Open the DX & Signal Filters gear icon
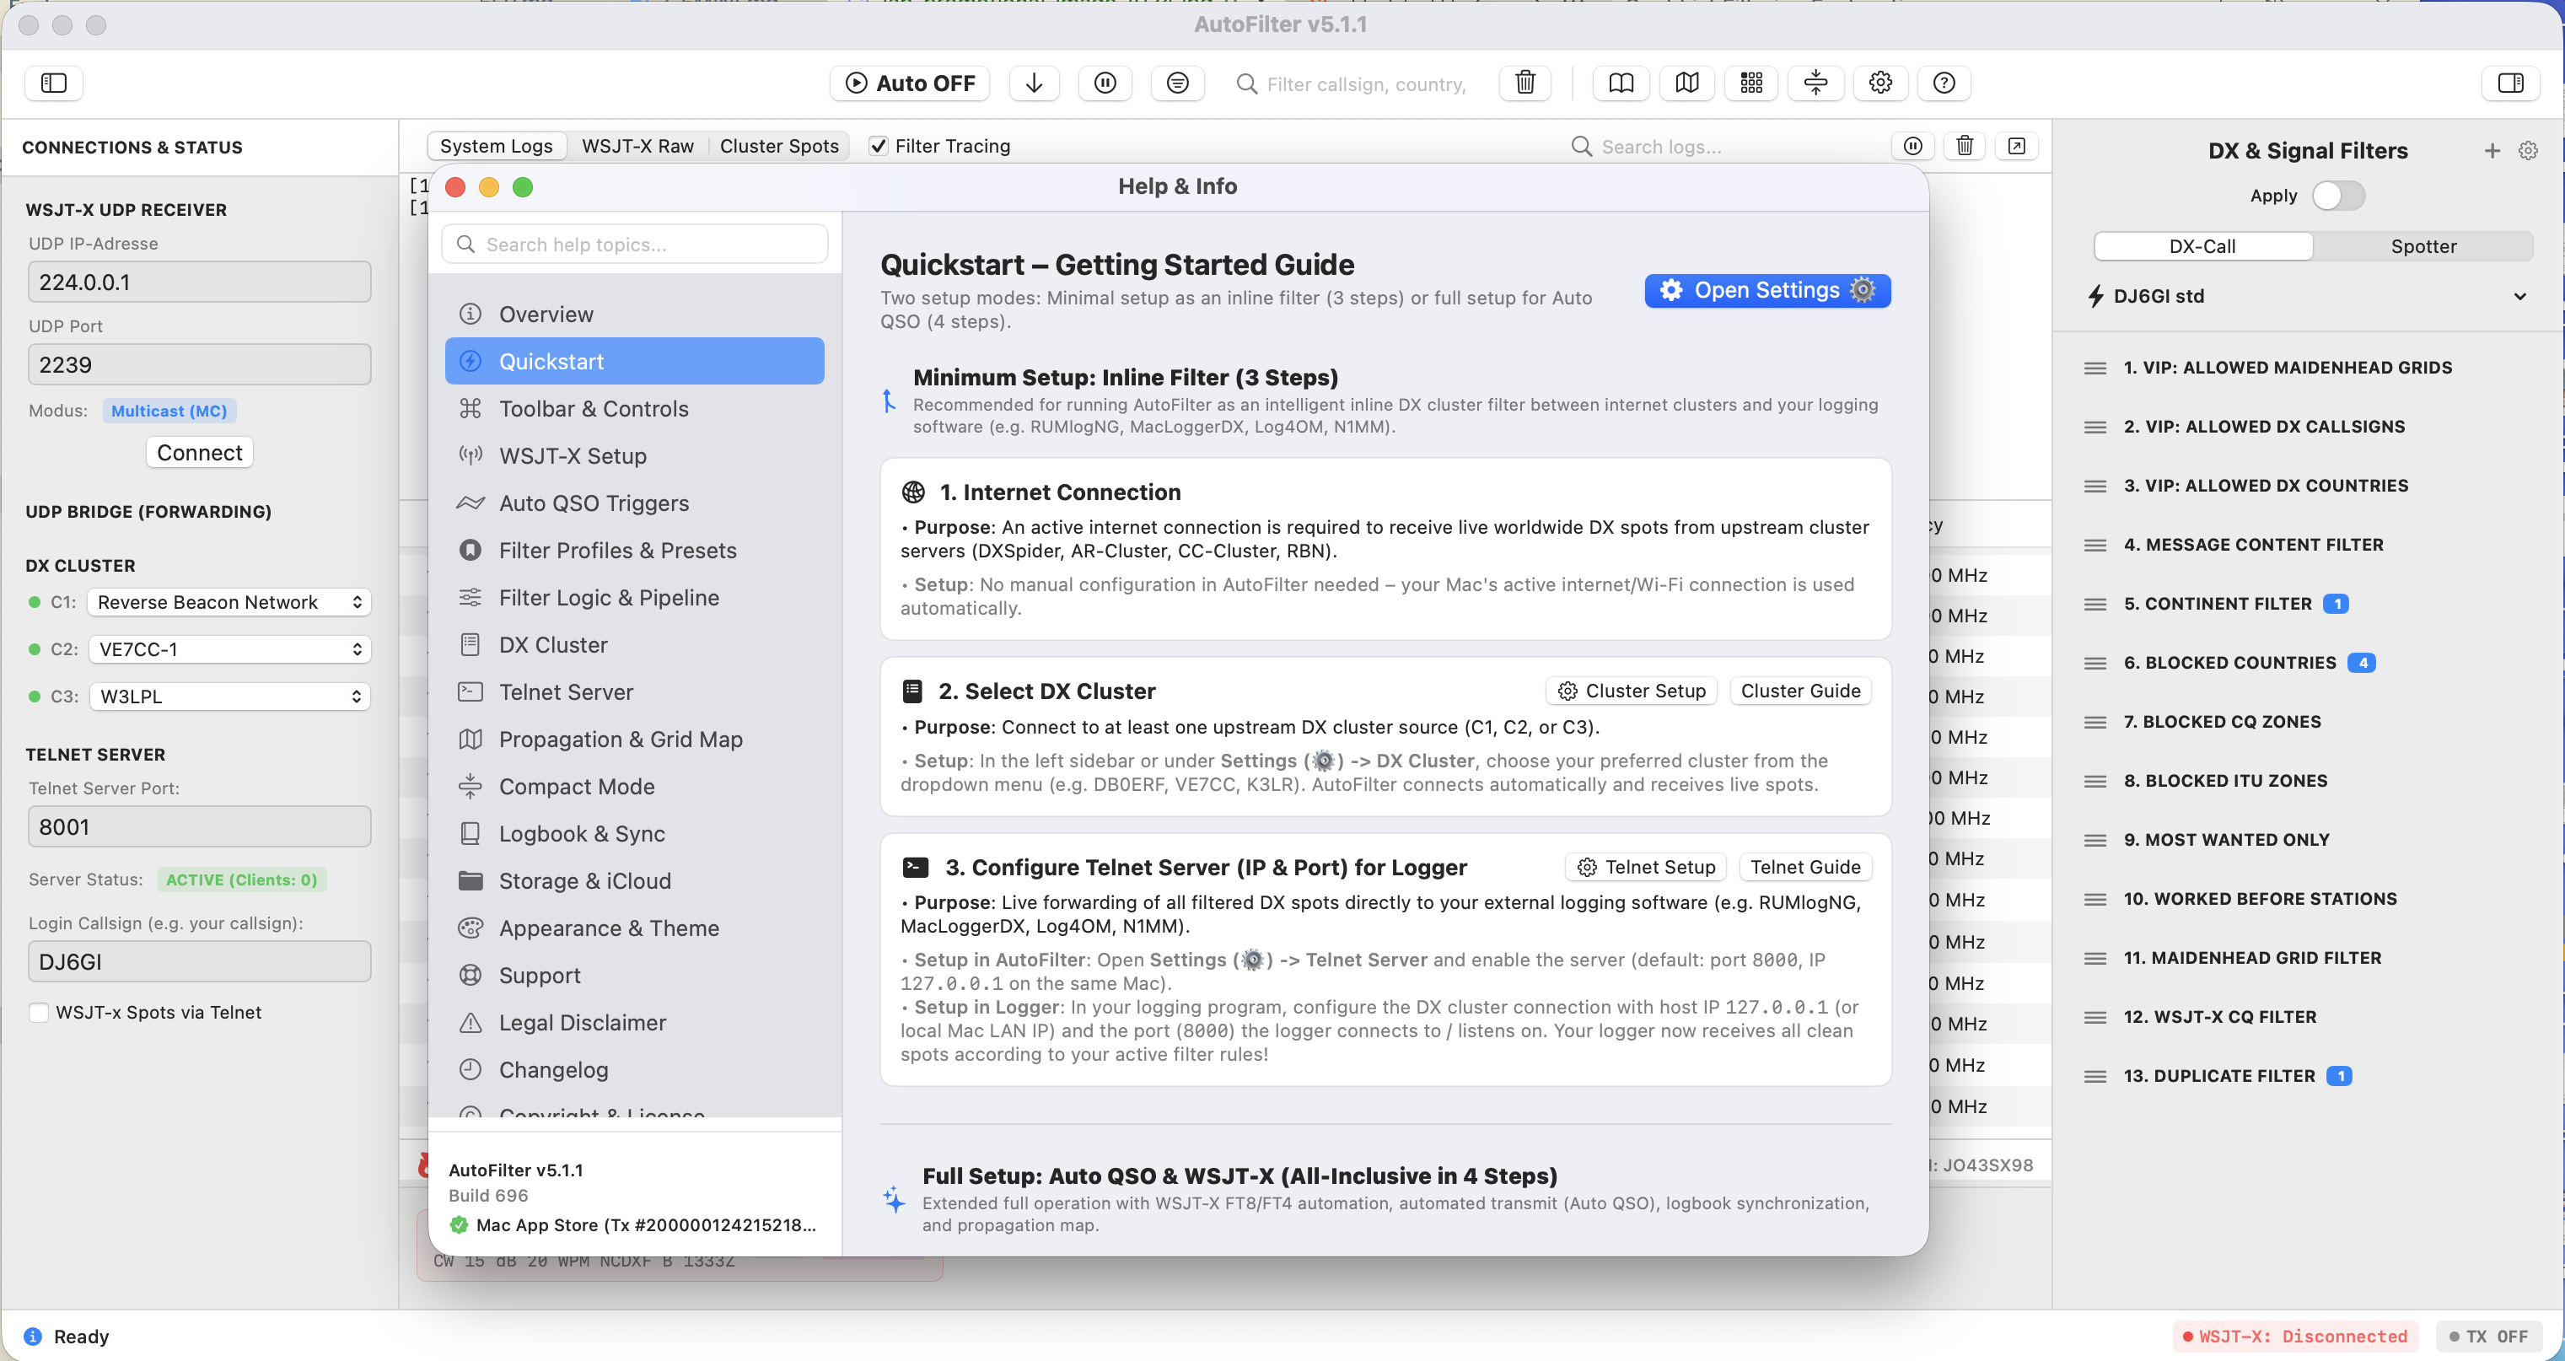The width and height of the screenshot is (2565, 1361). click(2528, 150)
